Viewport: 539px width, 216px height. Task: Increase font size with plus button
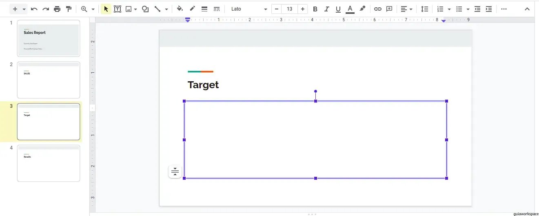[302, 9]
